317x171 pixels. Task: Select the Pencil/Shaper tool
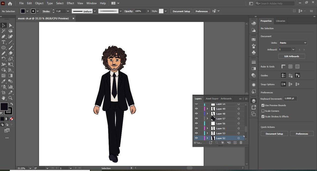pyautogui.click(x=4, y=53)
